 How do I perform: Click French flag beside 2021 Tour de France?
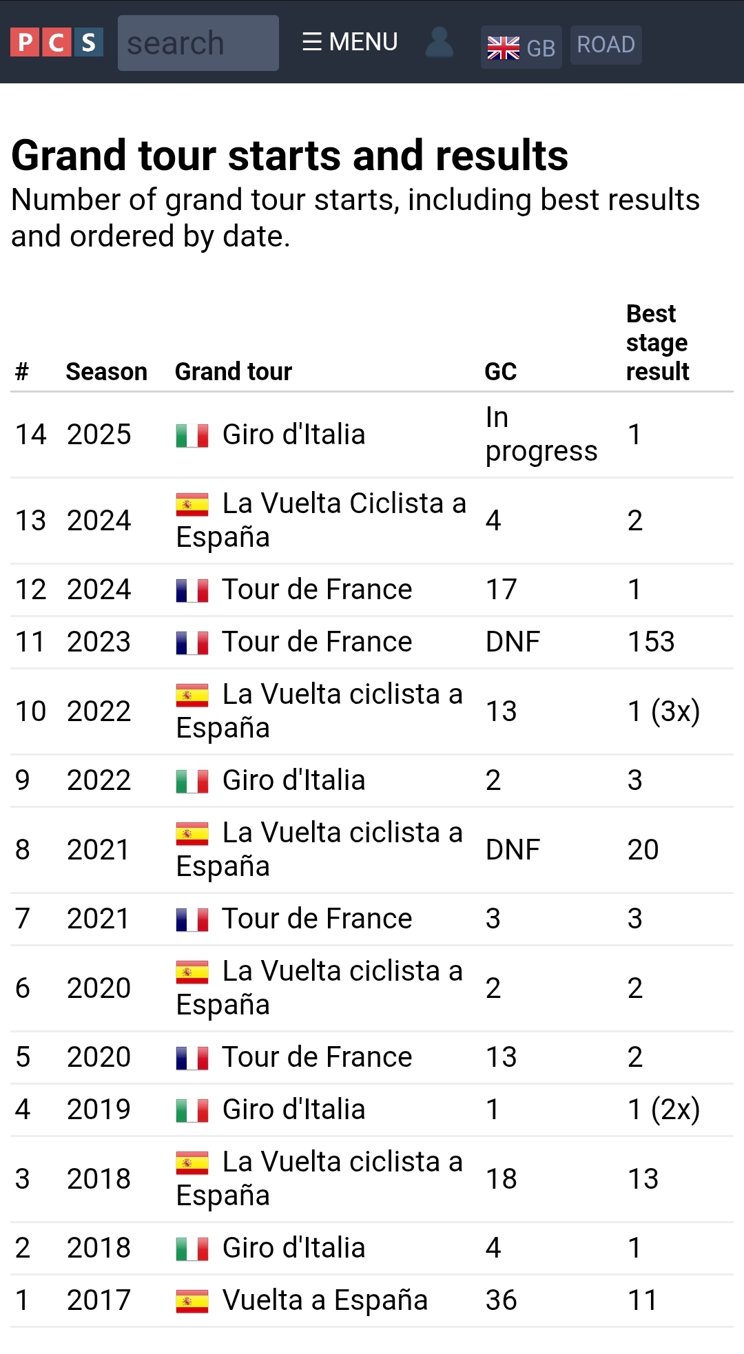(x=192, y=919)
